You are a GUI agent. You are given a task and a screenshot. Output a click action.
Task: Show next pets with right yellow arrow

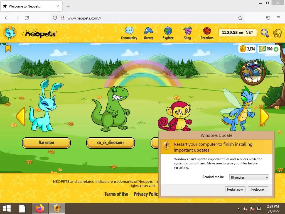click(264, 116)
